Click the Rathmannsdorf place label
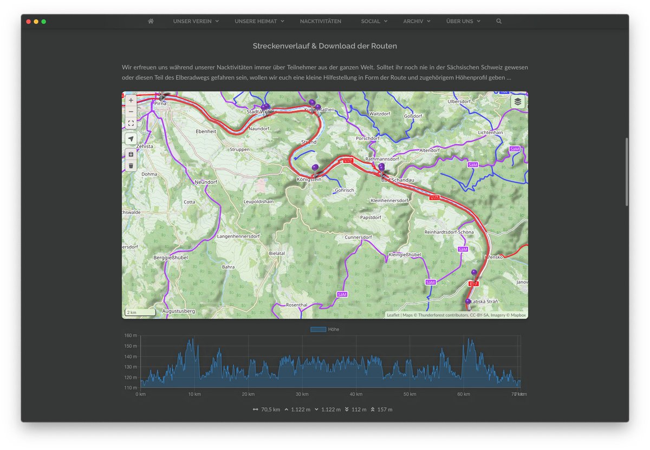Viewport: 650px width, 450px height. [x=382, y=159]
